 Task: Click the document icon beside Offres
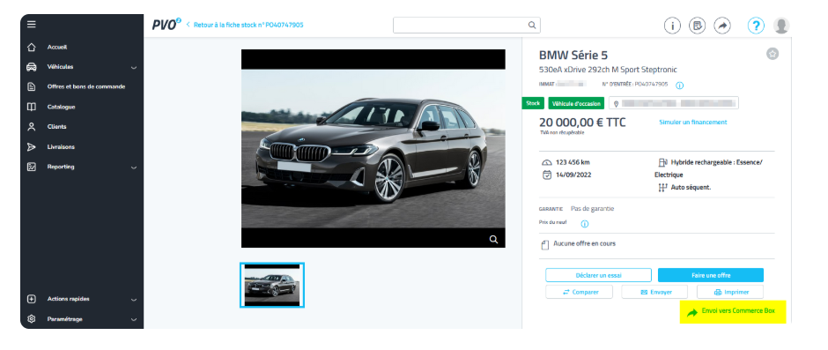(31, 86)
